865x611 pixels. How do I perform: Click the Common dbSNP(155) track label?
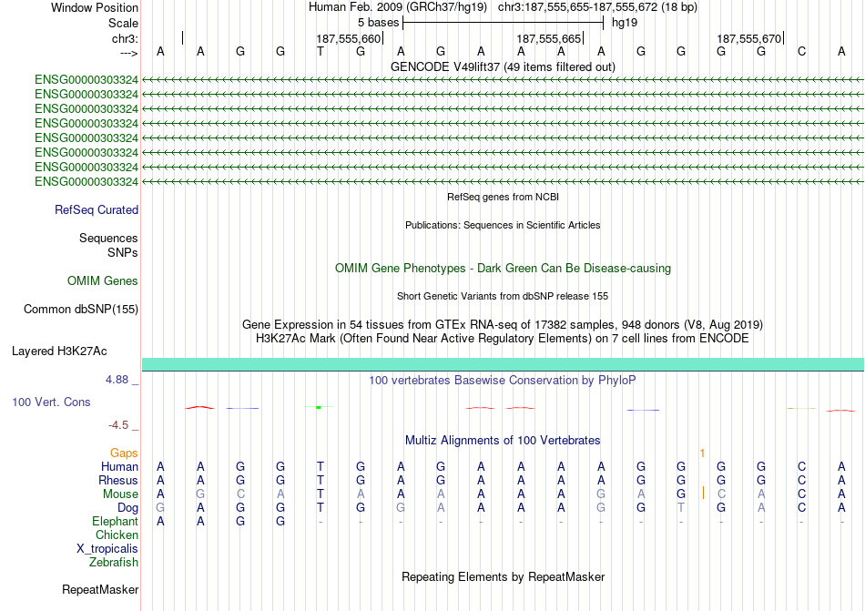tap(80, 310)
